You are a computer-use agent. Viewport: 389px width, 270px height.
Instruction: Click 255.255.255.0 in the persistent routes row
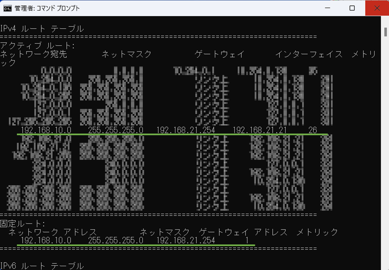pos(116,240)
